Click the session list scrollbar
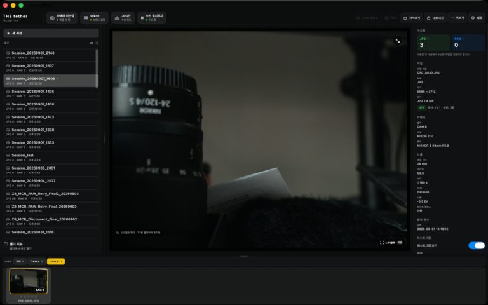This screenshot has width=488, height=305. click(x=97, y=69)
